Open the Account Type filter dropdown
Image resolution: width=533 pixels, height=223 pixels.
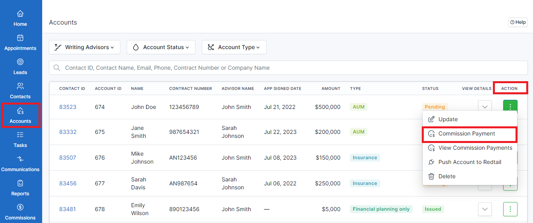coord(234,47)
